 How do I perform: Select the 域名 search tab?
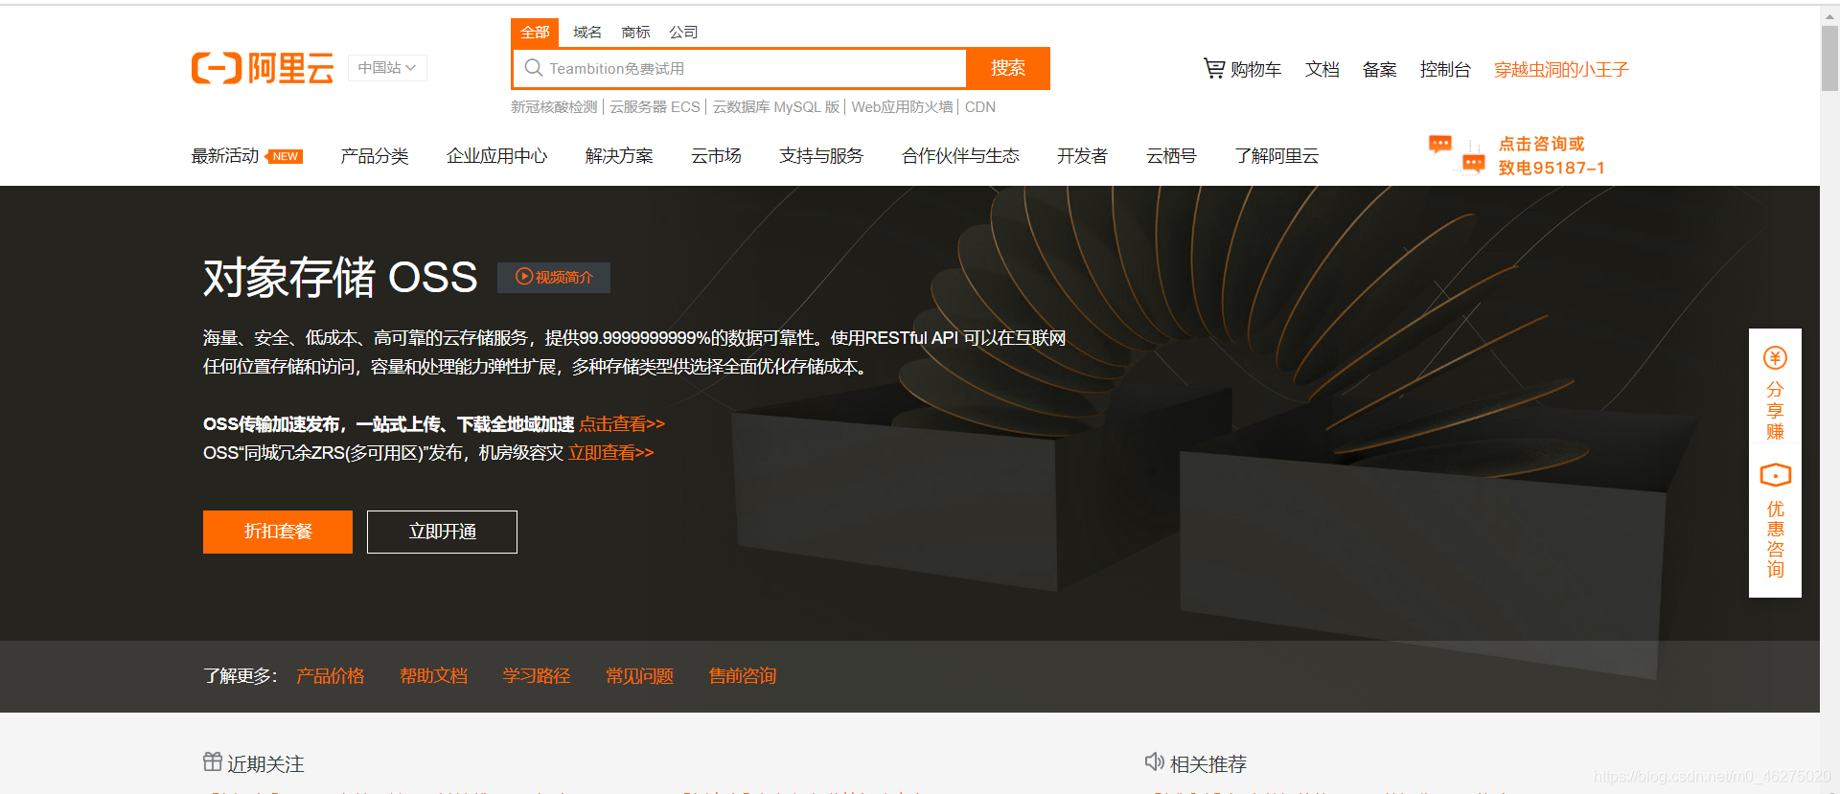click(x=587, y=33)
